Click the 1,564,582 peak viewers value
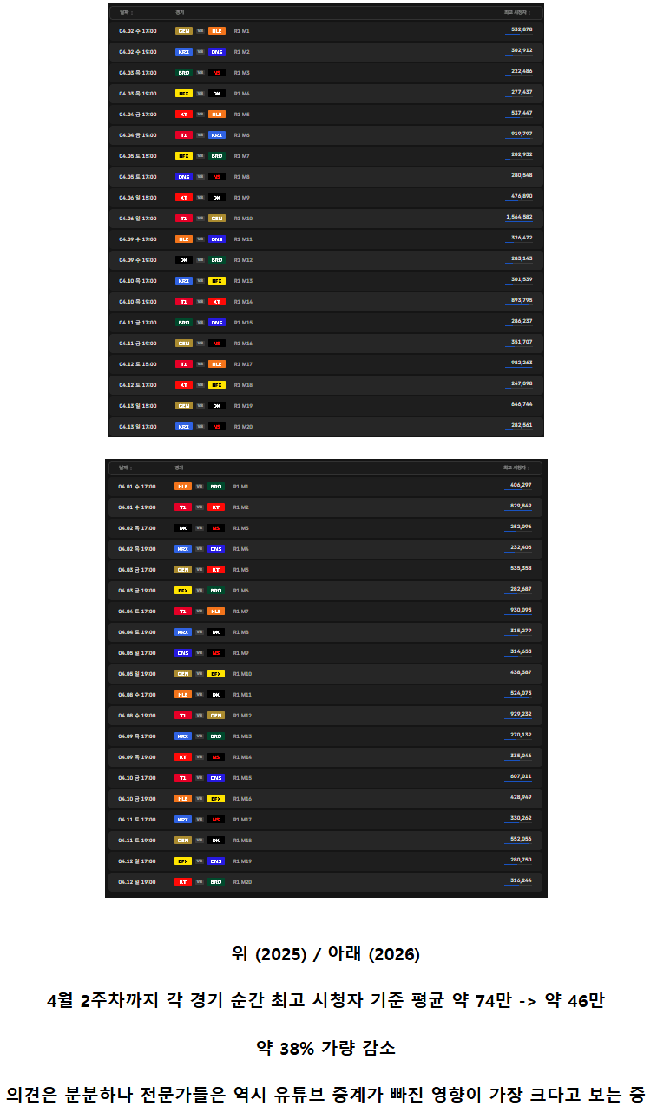Image resolution: width=657 pixels, height=1119 pixels. pos(519,217)
